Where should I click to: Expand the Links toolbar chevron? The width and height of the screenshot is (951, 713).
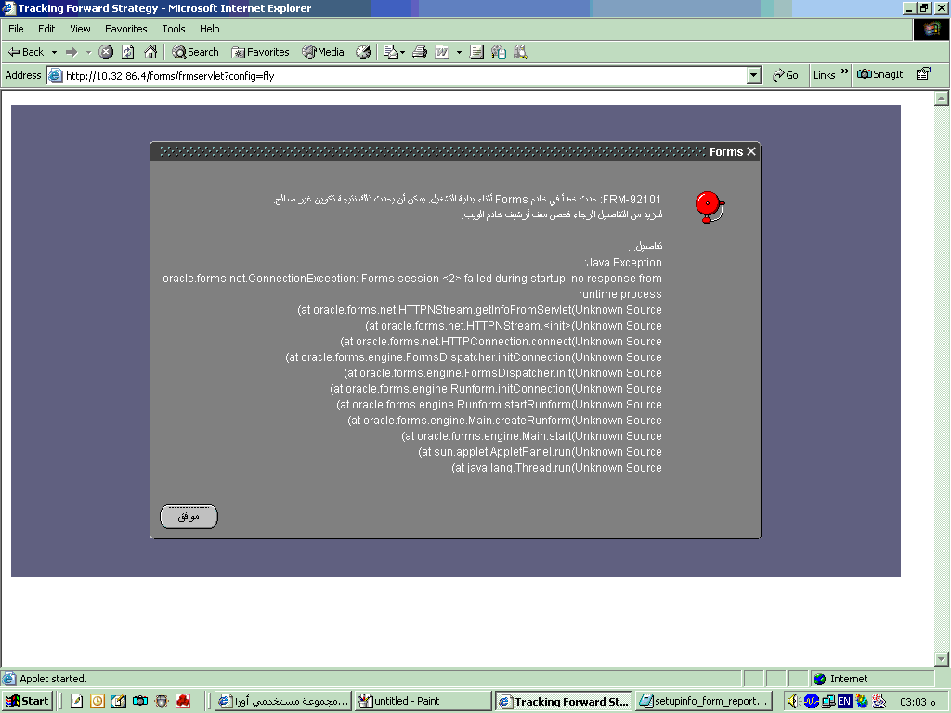pos(846,73)
